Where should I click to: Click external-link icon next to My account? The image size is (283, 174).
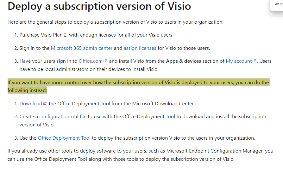pyautogui.click(x=254, y=61)
